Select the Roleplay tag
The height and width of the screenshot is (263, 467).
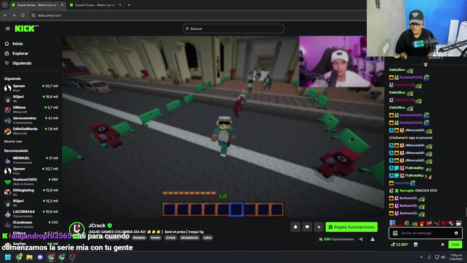(139, 238)
